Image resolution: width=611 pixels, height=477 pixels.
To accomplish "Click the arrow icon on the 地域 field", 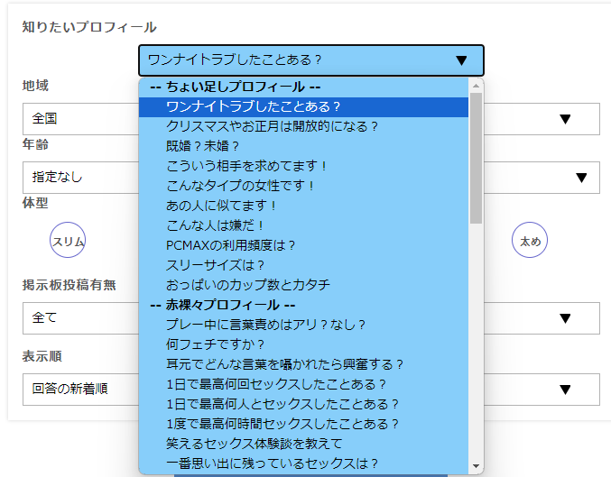I will click(x=566, y=119).
